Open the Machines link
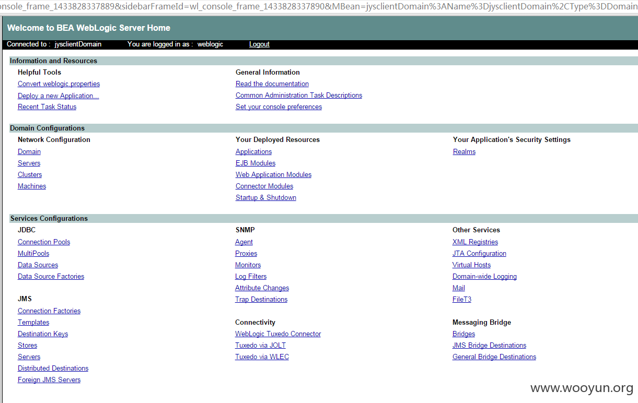The width and height of the screenshot is (638, 403). pos(32,186)
